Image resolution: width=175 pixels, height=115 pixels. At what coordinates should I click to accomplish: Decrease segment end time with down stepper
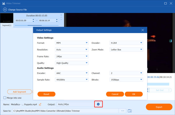(x=57, y=21)
